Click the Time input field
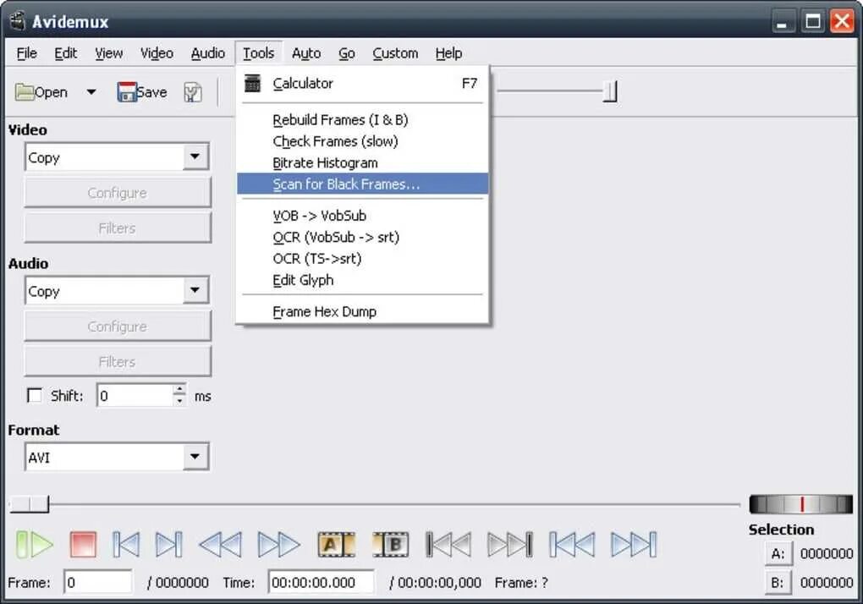 coord(321,582)
